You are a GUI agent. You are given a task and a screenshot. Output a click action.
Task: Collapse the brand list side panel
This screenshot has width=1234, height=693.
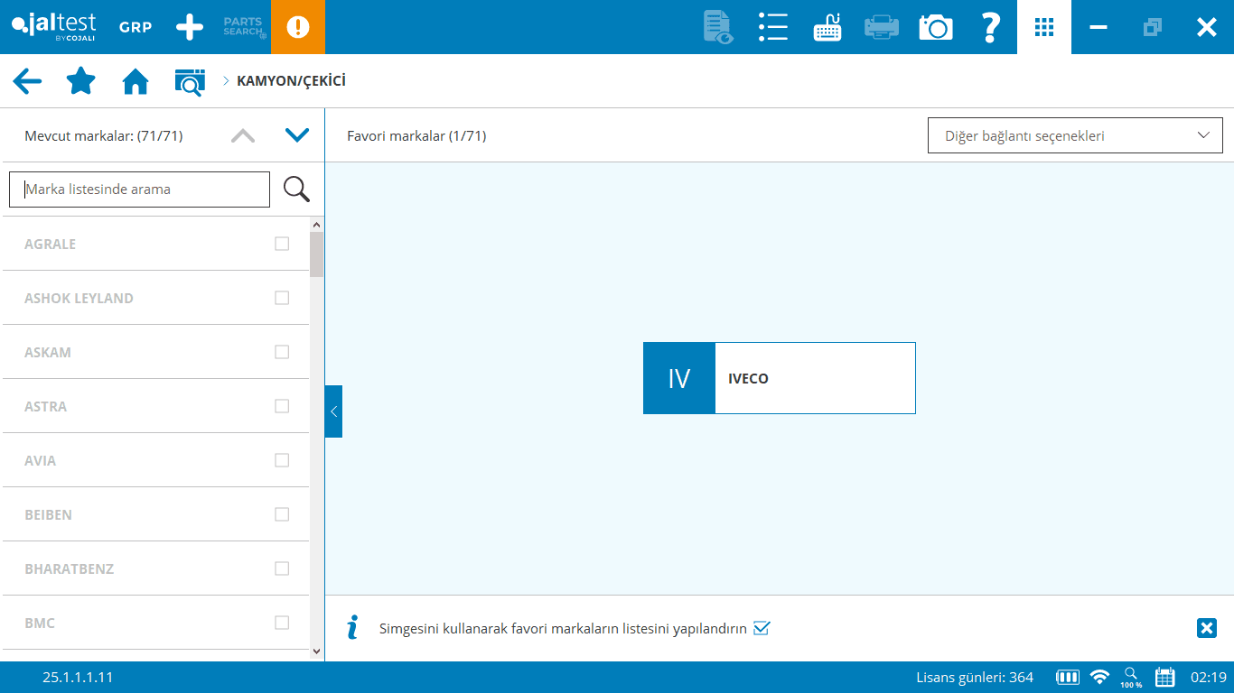[x=333, y=411]
